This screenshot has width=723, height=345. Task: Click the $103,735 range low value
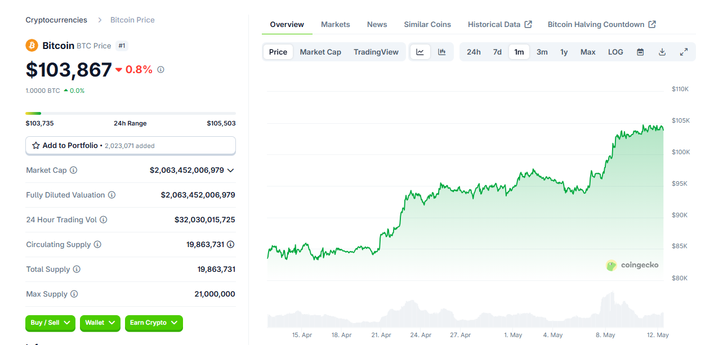point(39,123)
